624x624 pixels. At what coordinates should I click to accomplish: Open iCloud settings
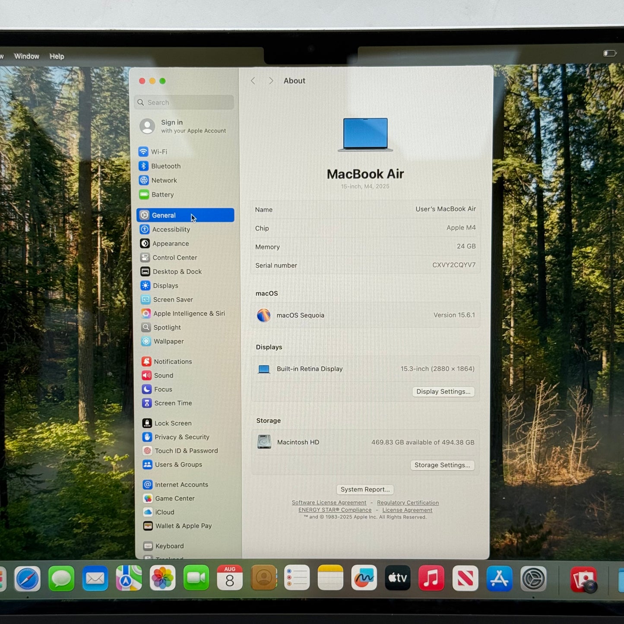click(x=159, y=512)
